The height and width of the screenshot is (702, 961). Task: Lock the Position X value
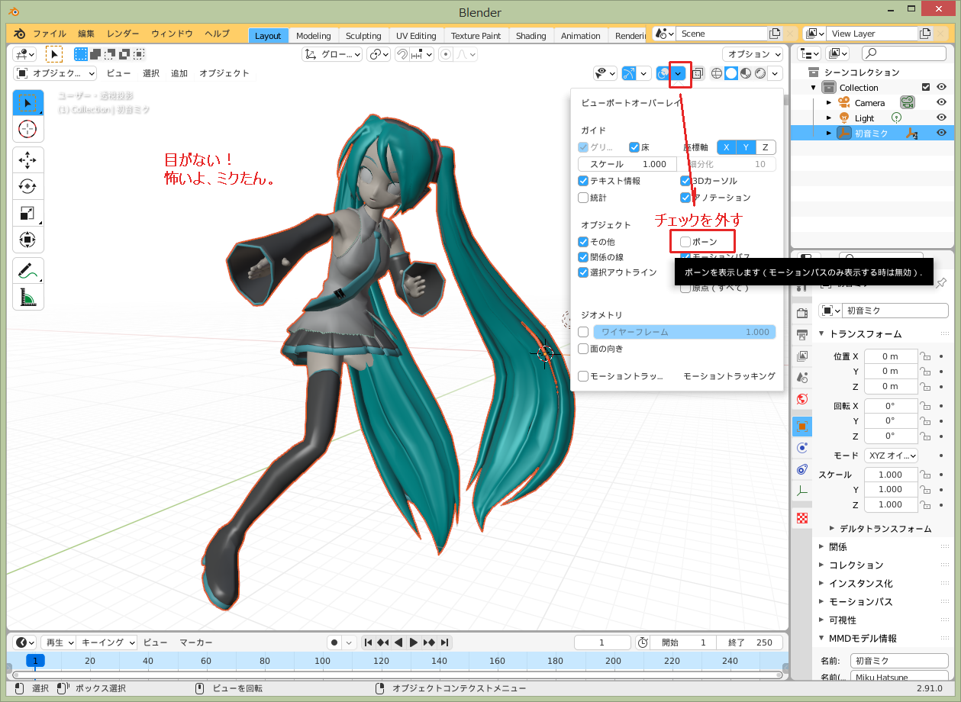(x=924, y=356)
